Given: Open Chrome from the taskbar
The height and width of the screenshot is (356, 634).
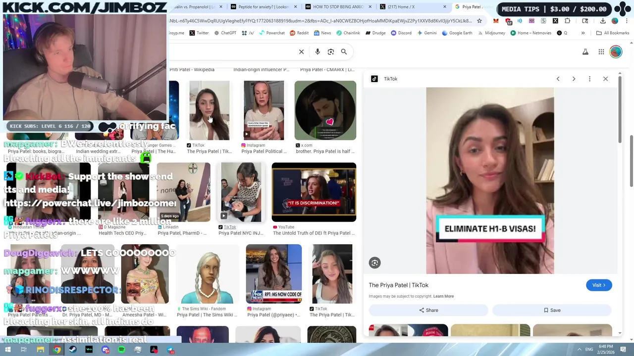Looking at the screenshot, I should [57, 350].
